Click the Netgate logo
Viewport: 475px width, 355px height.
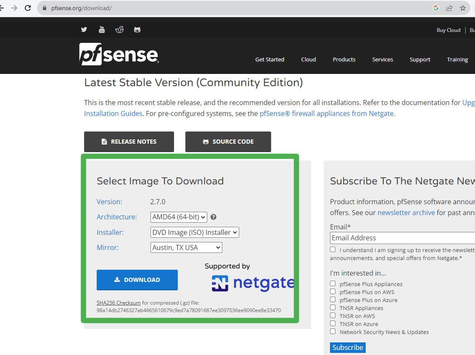click(x=253, y=283)
